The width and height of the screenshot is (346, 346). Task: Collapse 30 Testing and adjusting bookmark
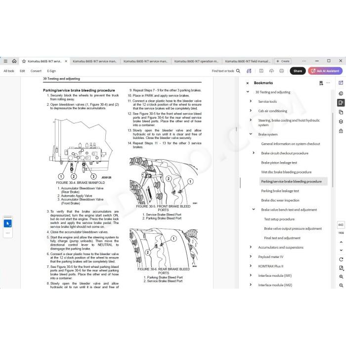click(x=248, y=92)
